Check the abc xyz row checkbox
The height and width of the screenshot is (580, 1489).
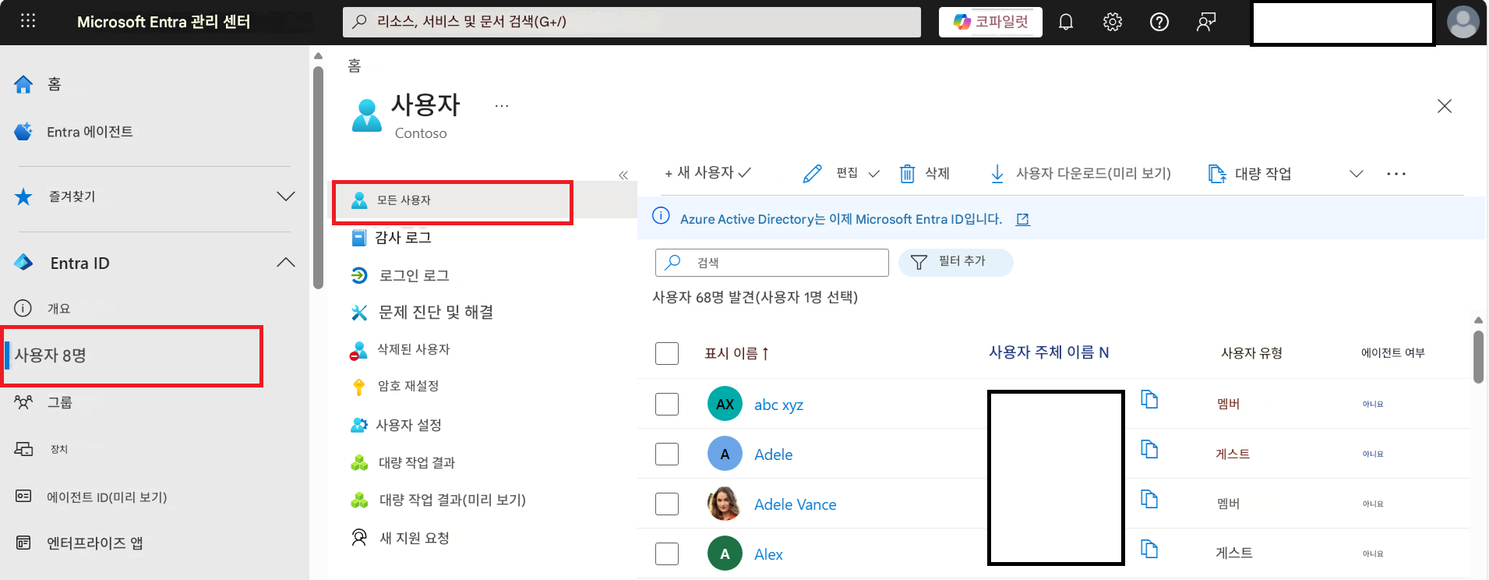point(667,404)
